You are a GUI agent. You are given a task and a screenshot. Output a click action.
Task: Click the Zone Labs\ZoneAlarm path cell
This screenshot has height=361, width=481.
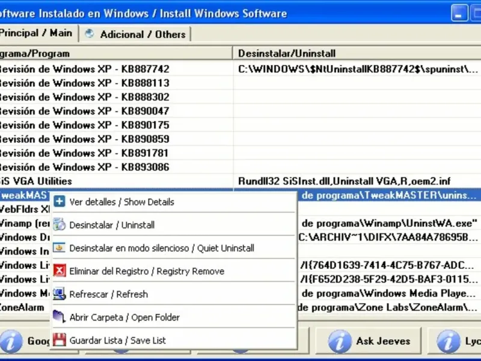(x=389, y=307)
